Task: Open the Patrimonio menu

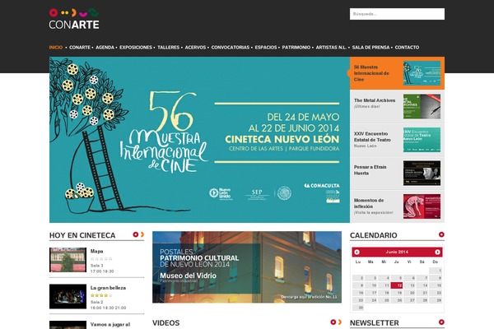Action: point(296,47)
